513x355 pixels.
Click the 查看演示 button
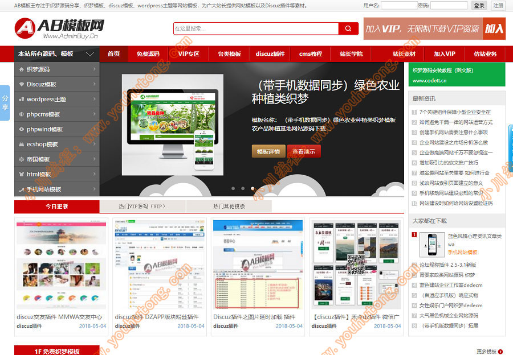(x=304, y=151)
